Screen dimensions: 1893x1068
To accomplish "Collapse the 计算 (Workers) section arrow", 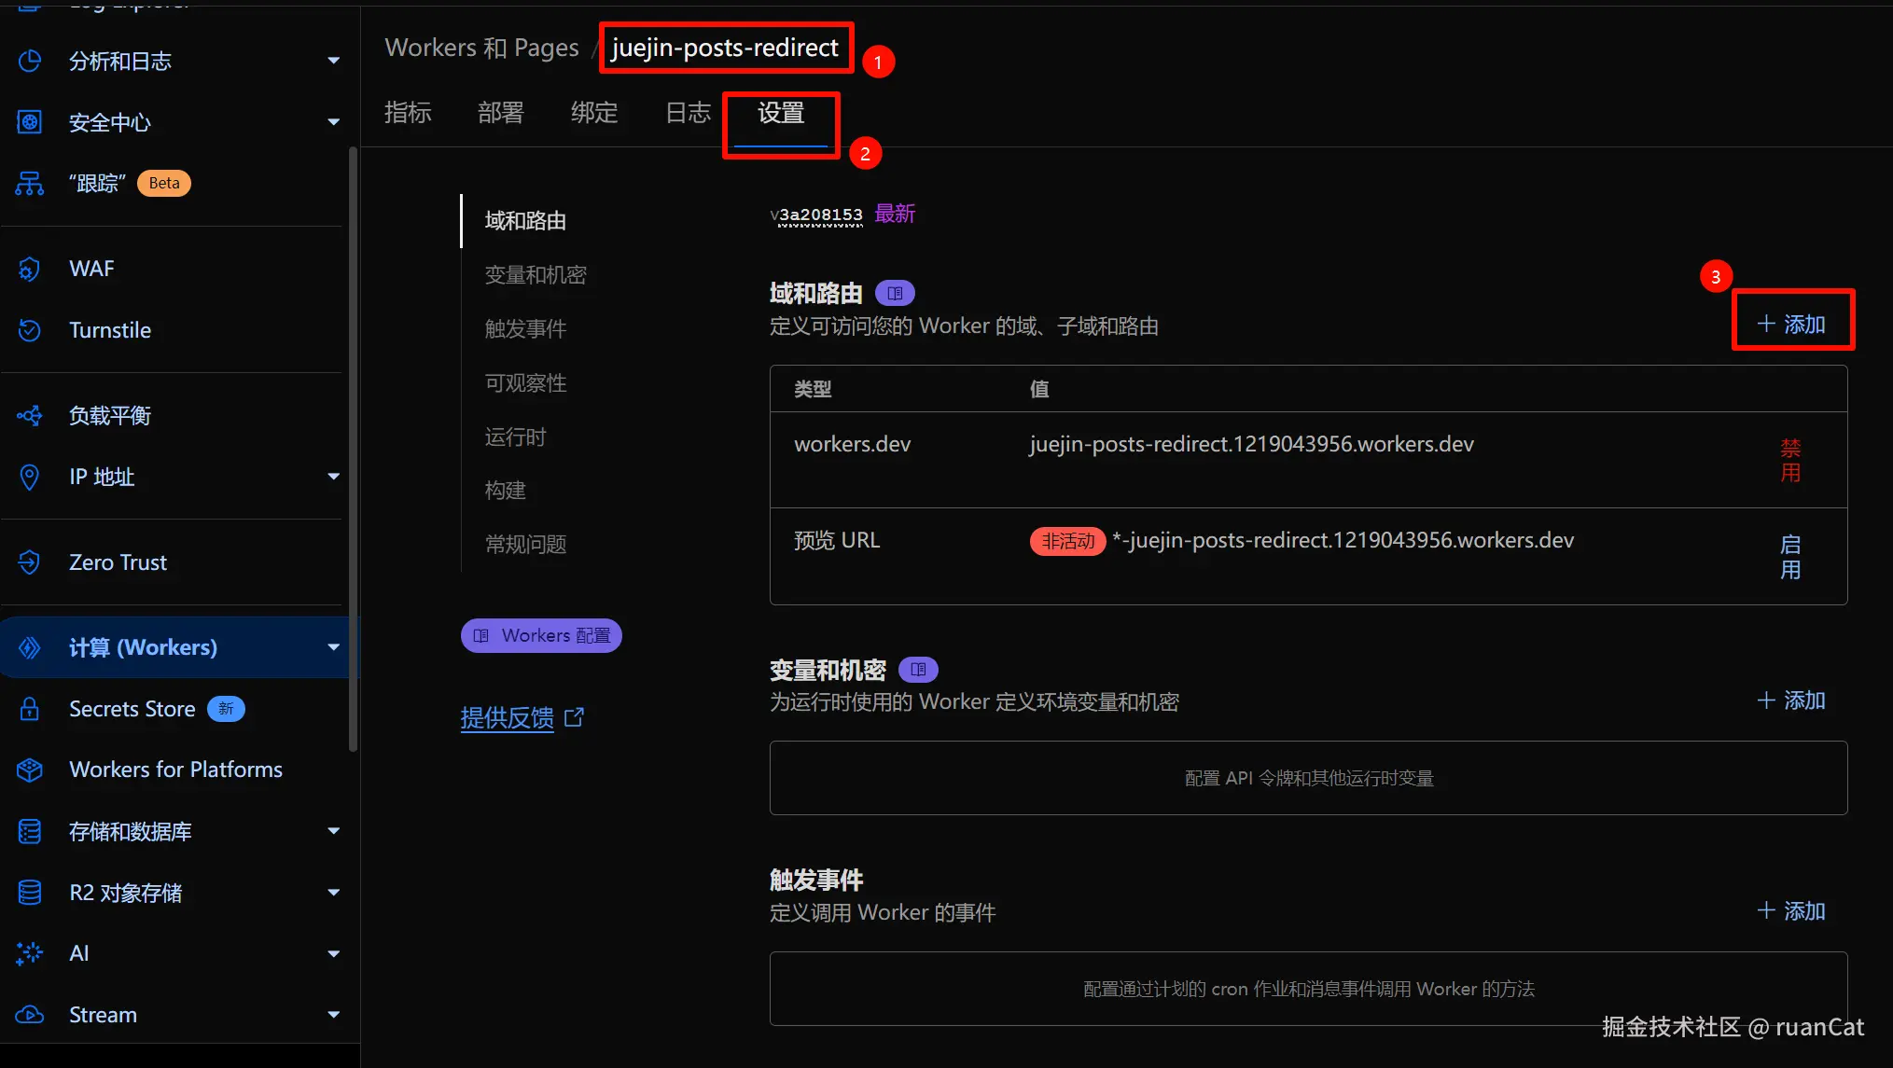I will tap(333, 647).
